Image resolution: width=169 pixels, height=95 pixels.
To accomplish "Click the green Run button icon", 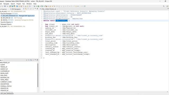I will [x=38, y=6].
